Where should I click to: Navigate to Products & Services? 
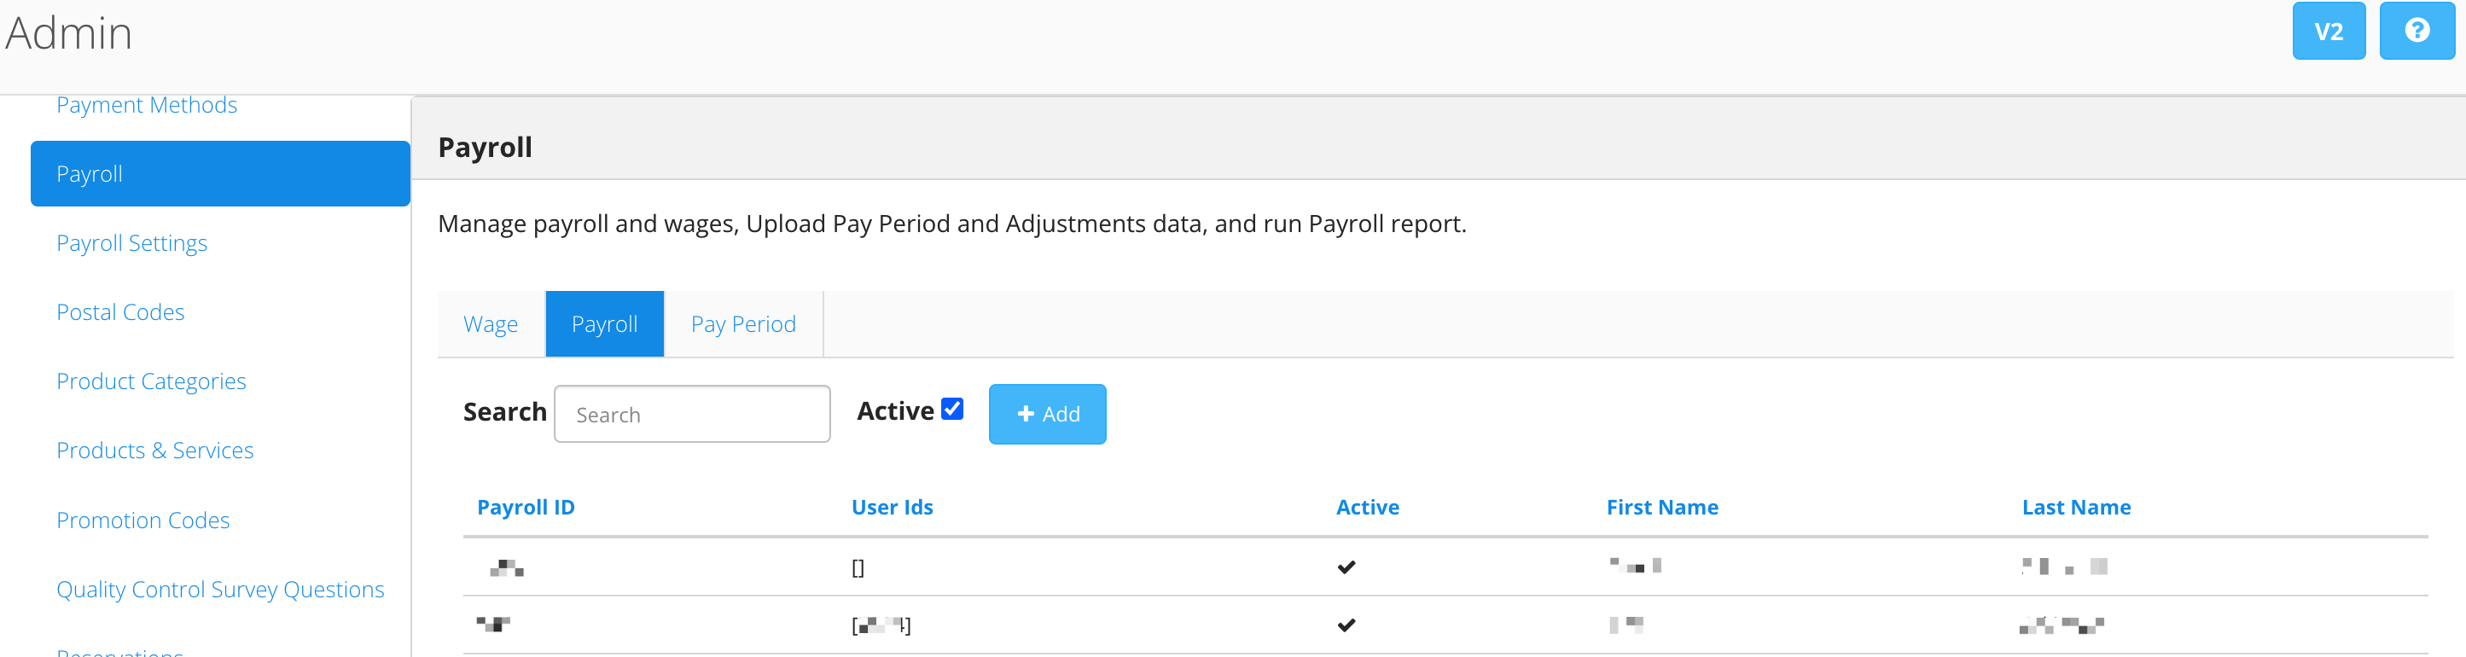[155, 451]
